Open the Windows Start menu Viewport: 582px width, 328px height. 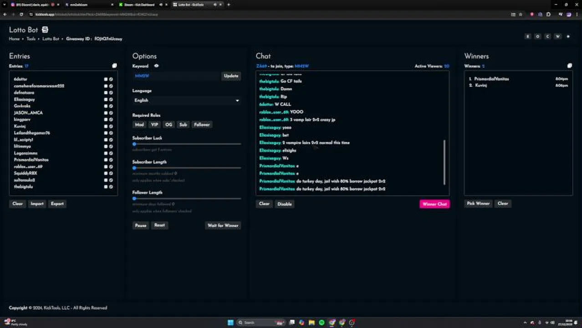point(230,323)
